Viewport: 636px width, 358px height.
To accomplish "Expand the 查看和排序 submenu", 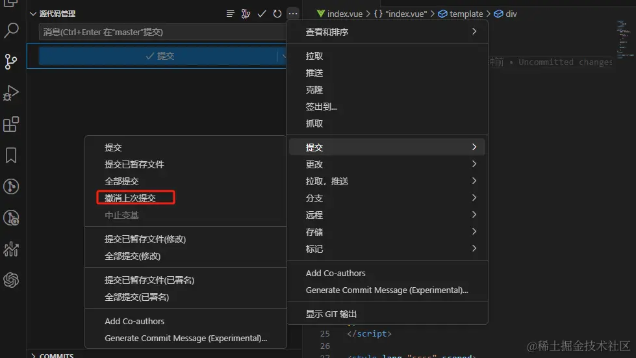I will click(387, 32).
